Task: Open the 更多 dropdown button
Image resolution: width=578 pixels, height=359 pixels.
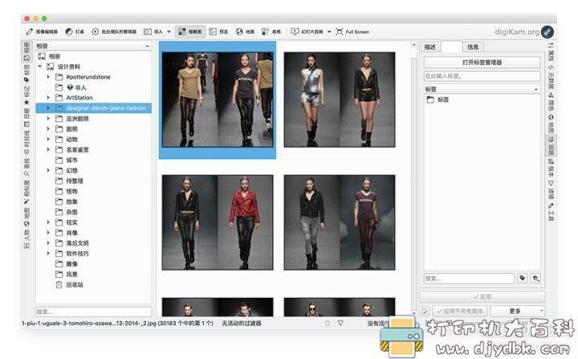Action: pos(518,311)
